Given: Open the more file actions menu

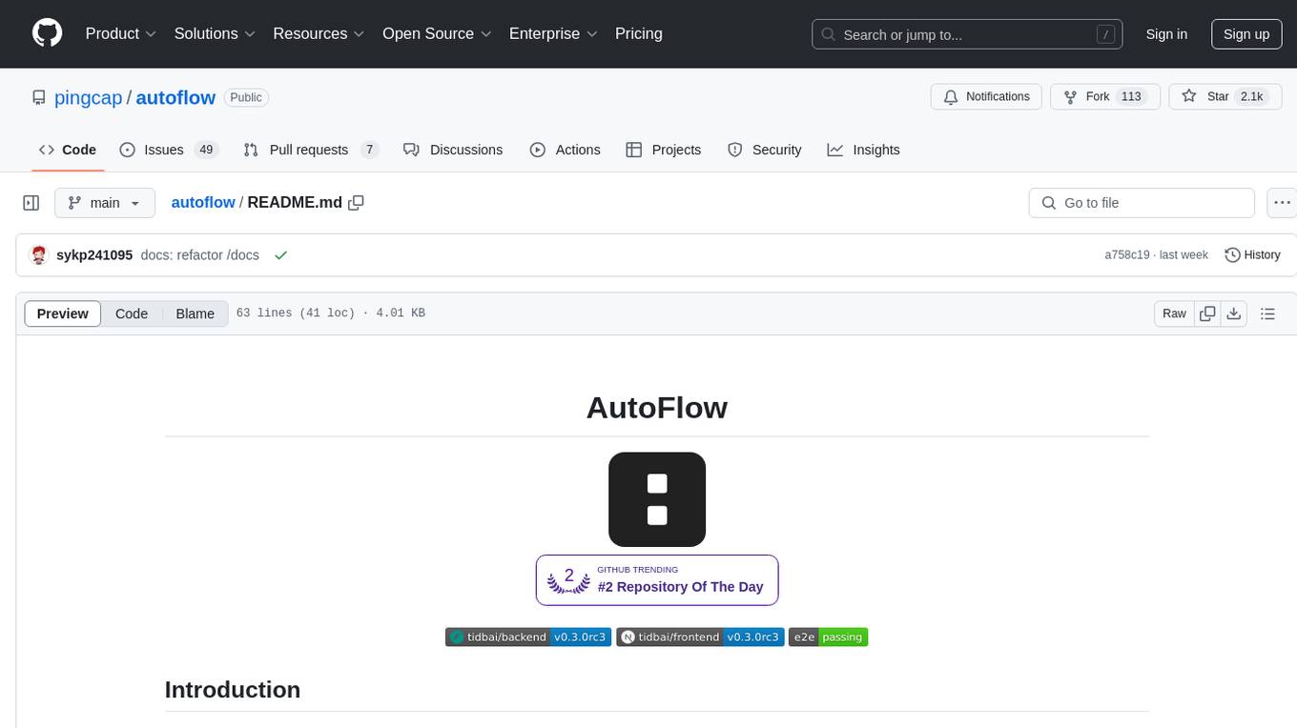Looking at the screenshot, I should pyautogui.click(x=1283, y=203).
